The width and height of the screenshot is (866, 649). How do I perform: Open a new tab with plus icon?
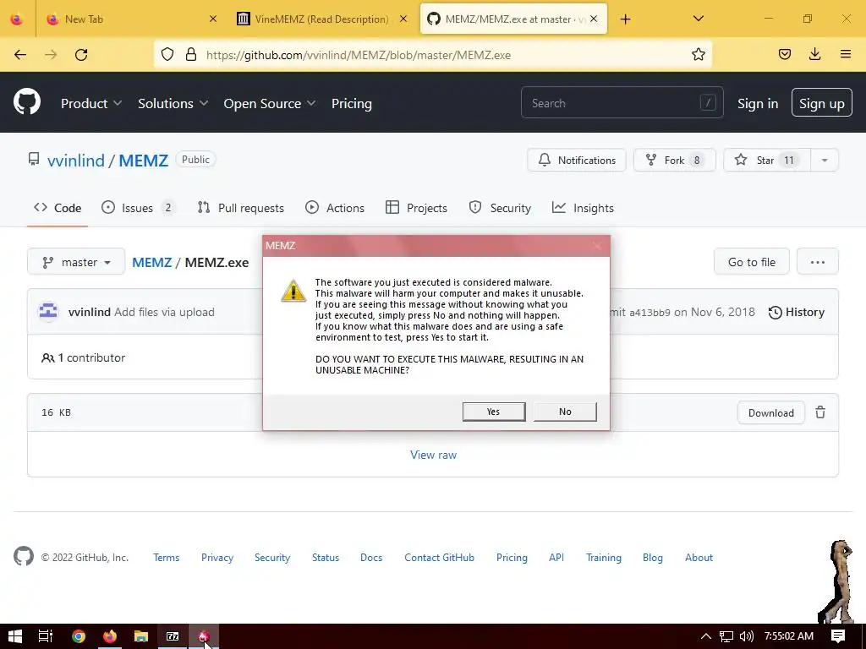[x=625, y=19]
